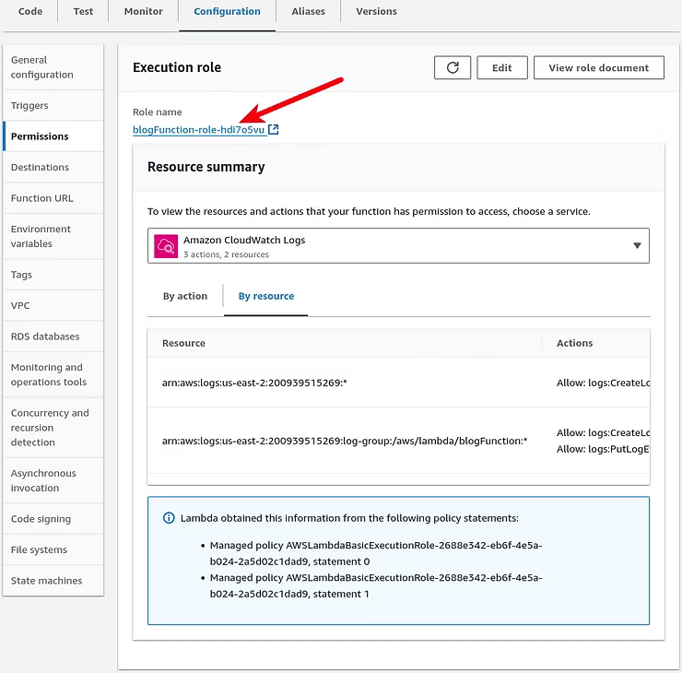Open external link icon beside role name
This screenshot has height=673, width=682.
[273, 129]
